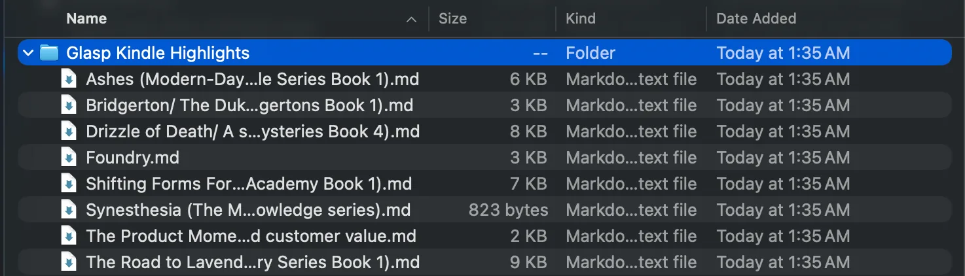Toggle the Name column sort arrow
This screenshot has height=276, width=965.
411,20
